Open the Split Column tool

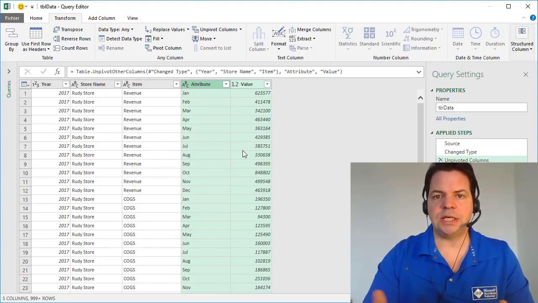point(258,40)
